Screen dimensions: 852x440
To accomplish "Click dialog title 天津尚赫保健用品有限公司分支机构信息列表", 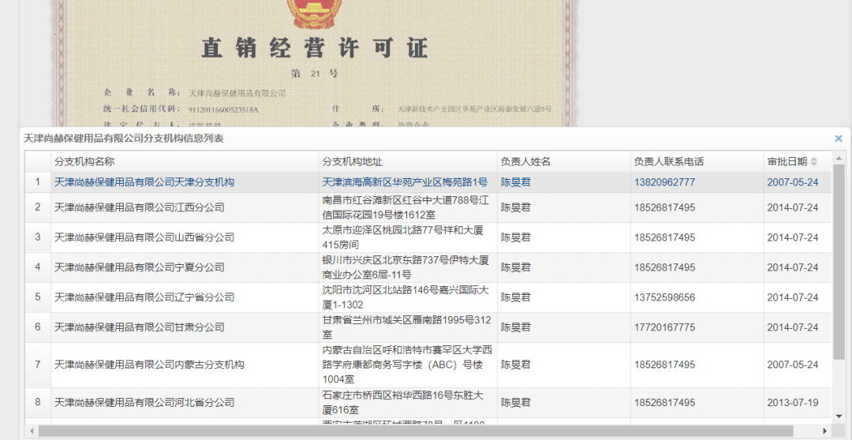I will click(123, 139).
